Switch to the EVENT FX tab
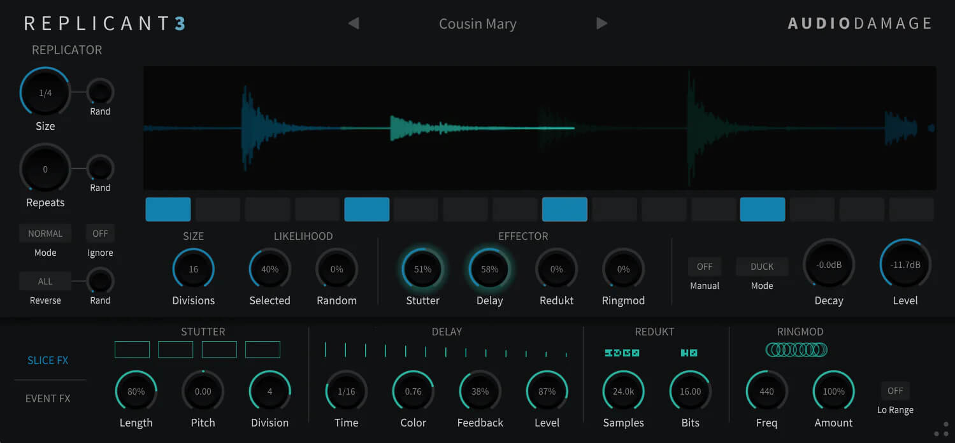 click(x=48, y=398)
